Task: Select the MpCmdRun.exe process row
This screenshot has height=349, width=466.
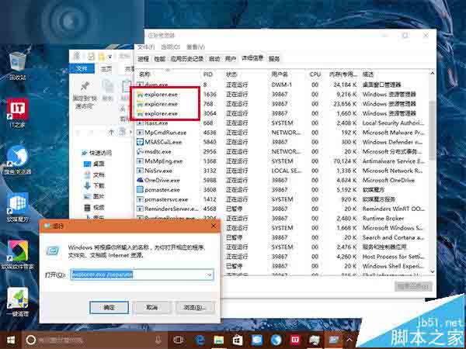Action: [x=280, y=133]
